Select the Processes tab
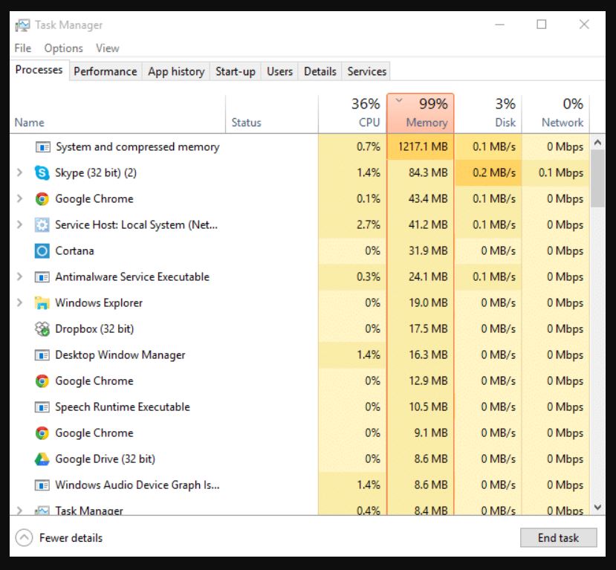 click(39, 70)
